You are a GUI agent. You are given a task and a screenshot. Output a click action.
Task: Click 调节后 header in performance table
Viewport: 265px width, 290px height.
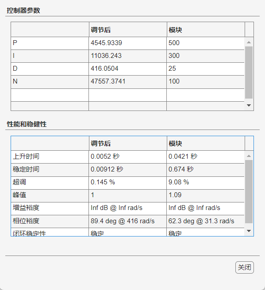point(101,144)
